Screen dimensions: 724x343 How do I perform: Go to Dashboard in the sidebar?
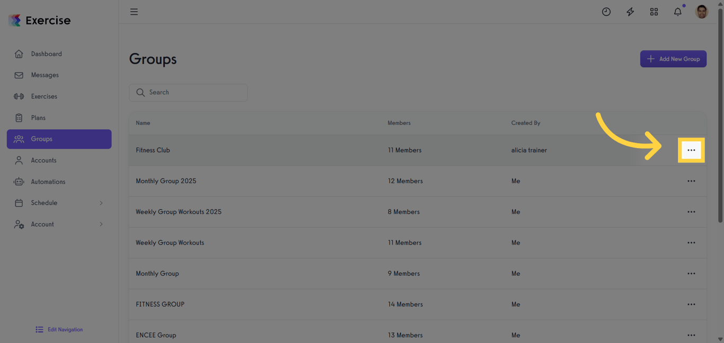point(46,54)
